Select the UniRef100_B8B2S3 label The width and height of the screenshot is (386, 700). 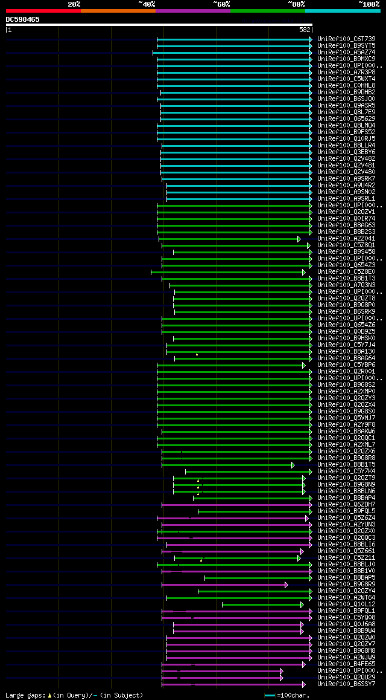tap(346, 232)
